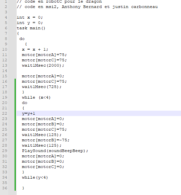Click the empty line 14
This screenshot has width=181, height=195.
99,71
